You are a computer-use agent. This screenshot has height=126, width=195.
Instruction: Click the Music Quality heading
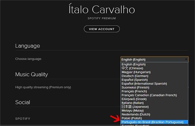[x=32, y=74]
